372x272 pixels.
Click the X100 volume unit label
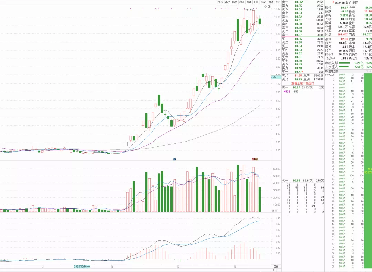point(275,211)
